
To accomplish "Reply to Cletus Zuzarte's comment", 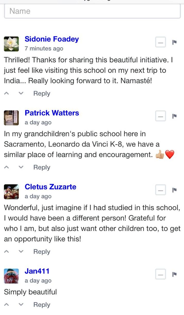I will pyautogui.click(x=42, y=252).
